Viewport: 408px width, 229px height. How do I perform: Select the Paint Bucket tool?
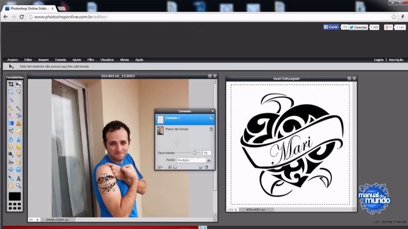[x=18, y=115]
